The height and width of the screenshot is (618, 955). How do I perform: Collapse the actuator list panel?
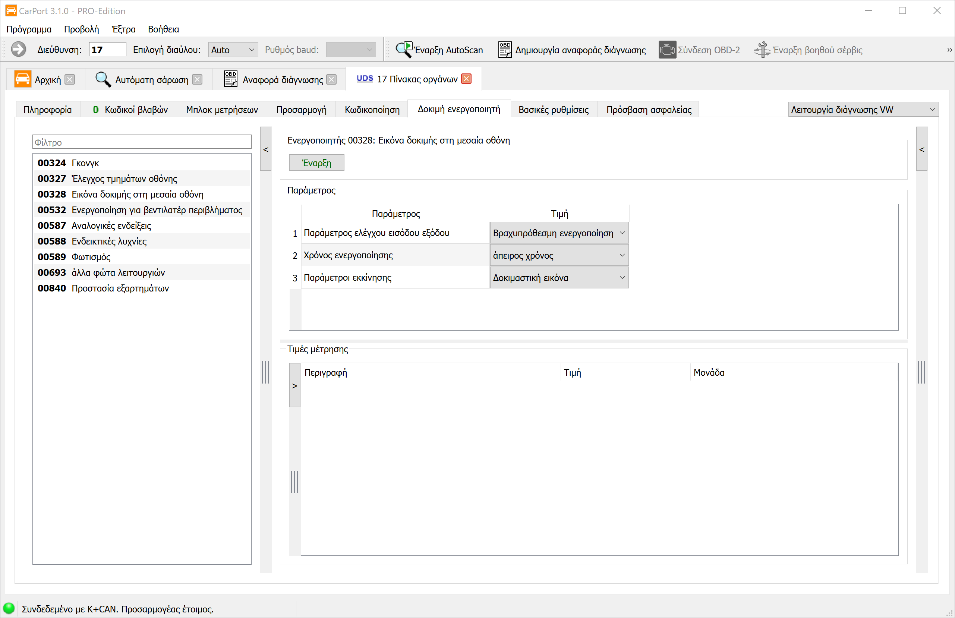[x=266, y=149]
